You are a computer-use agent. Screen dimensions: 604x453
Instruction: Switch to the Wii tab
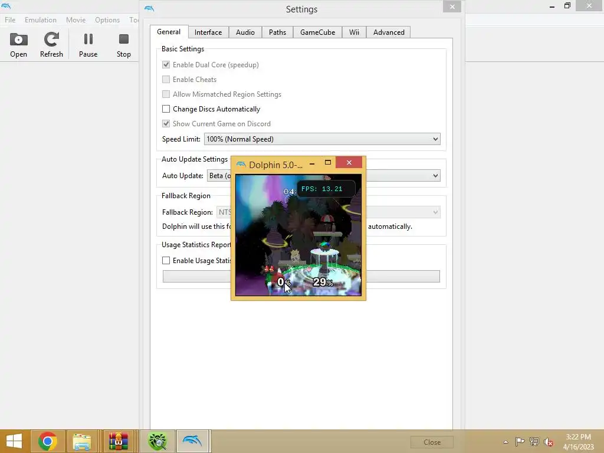tap(354, 32)
